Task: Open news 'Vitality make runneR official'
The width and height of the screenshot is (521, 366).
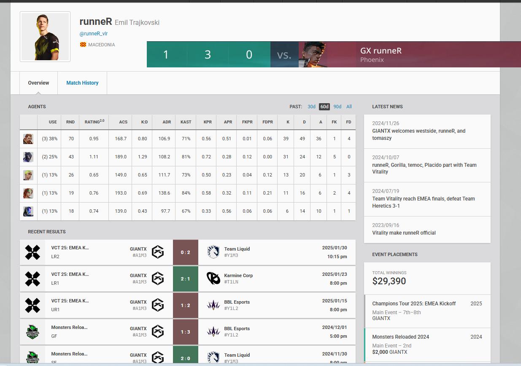Action: click(x=427, y=230)
